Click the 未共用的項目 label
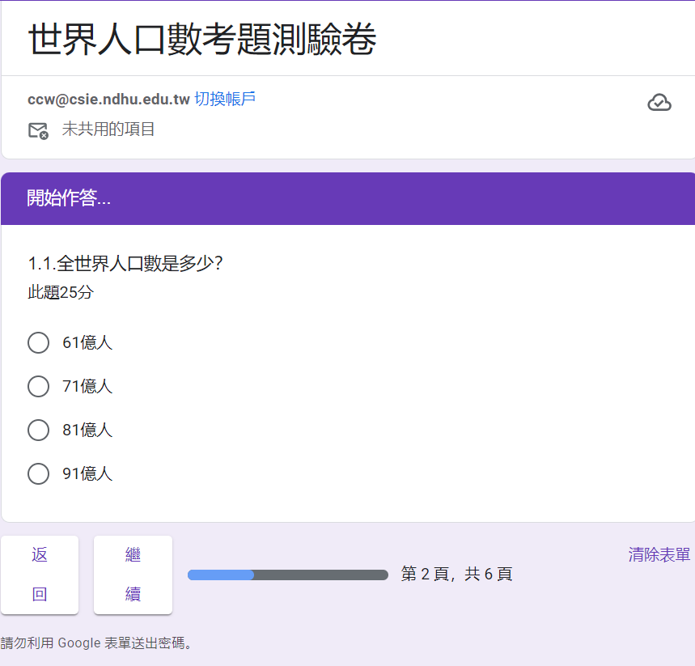 click(x=108, y=129)
